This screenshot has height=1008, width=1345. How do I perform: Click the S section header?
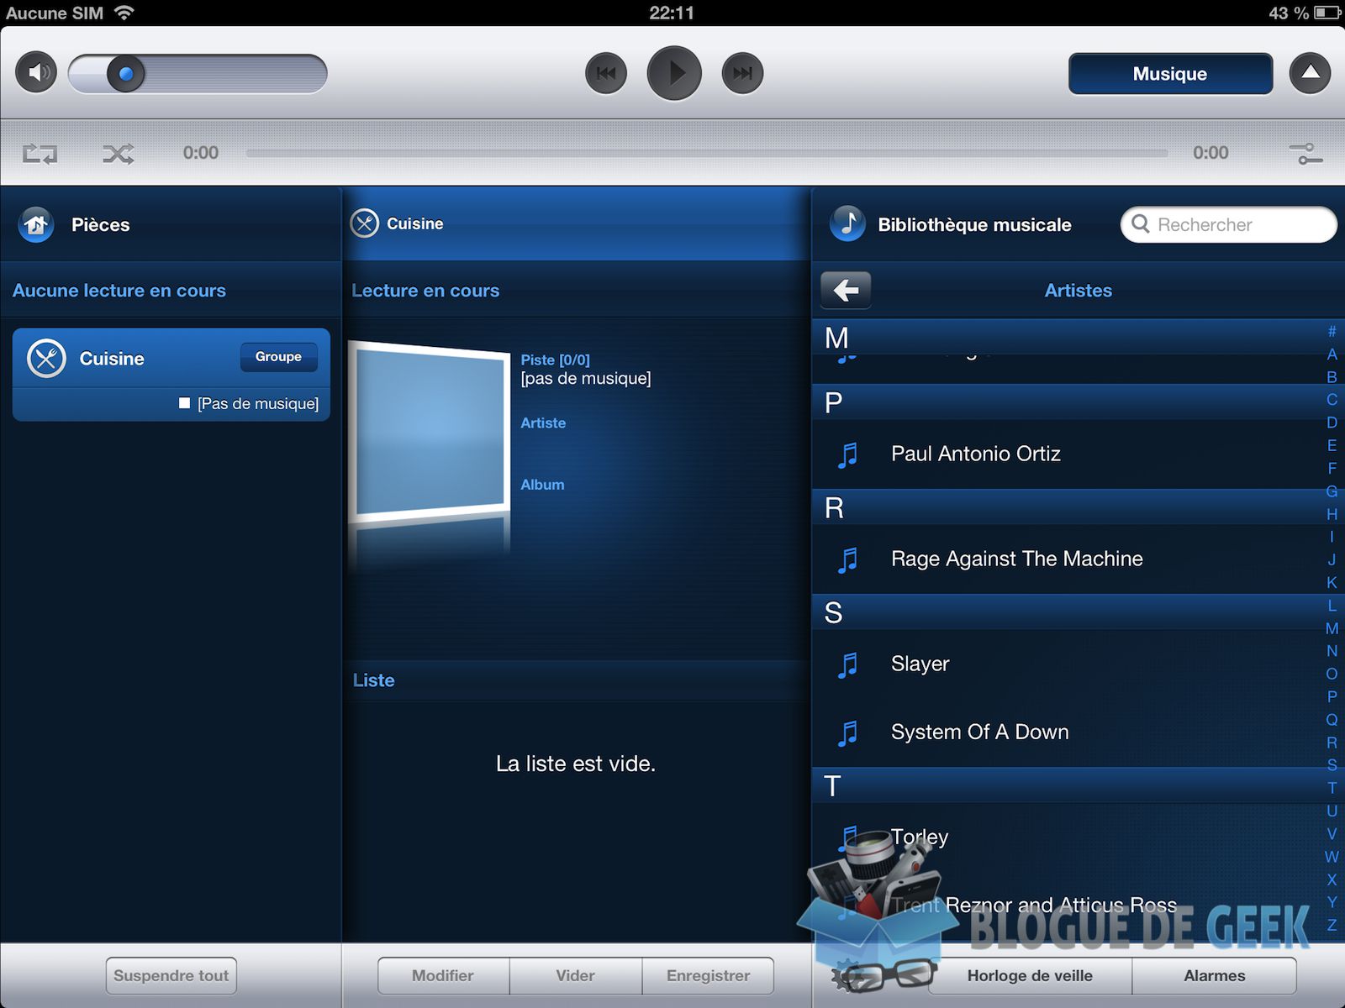point(1068,612)
